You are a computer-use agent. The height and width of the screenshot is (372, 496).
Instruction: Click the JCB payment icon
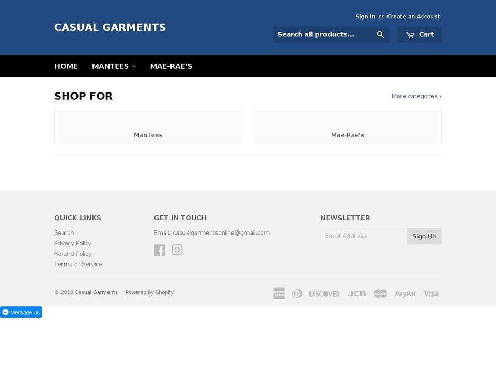click(357, 294)
